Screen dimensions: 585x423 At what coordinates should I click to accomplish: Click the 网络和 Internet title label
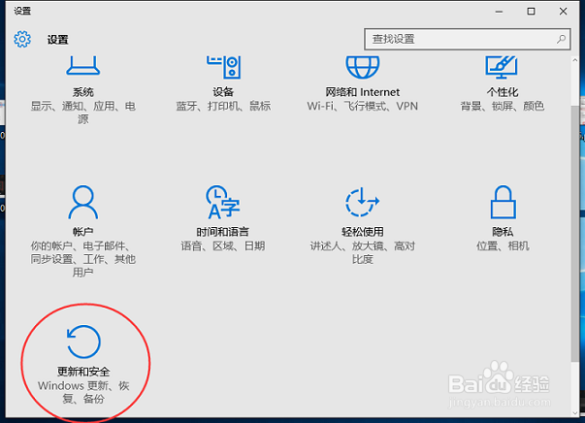[x=362, y=92]
